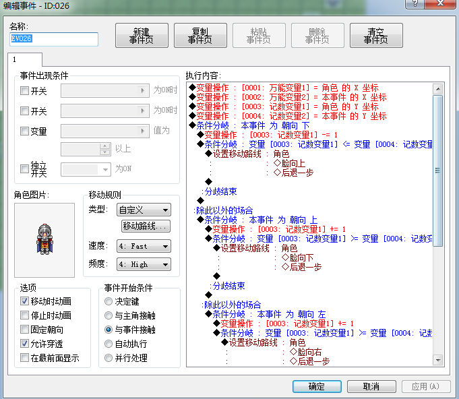Screen dimensions: 459x399
Task: Expand the 频度 4: High dropdown
Action: (144, 264)
